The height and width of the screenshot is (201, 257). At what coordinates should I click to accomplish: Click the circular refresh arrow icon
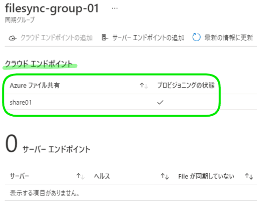pos(197,37)
